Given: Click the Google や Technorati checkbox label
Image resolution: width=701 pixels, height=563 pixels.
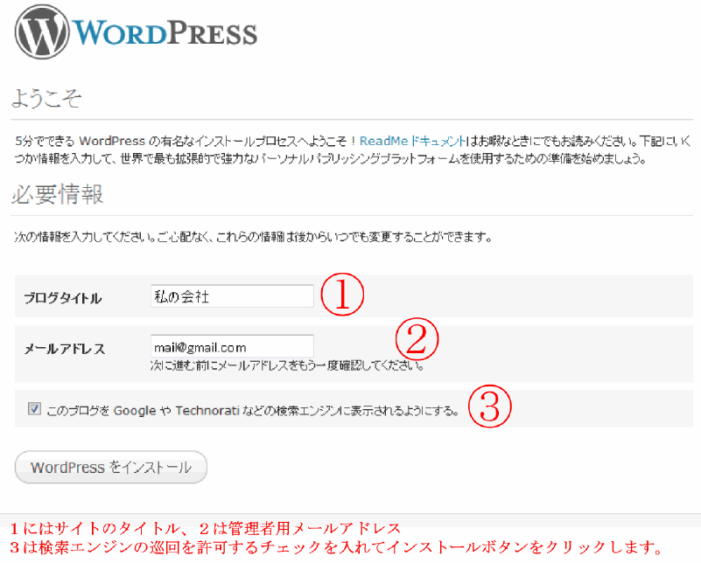Looking at the screenshot, I should click(x=253, y=410).
